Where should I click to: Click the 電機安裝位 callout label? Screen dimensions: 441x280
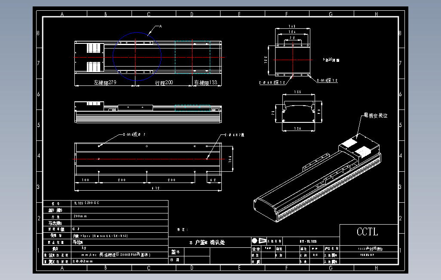pyautogui.click(x=376, y=115)
